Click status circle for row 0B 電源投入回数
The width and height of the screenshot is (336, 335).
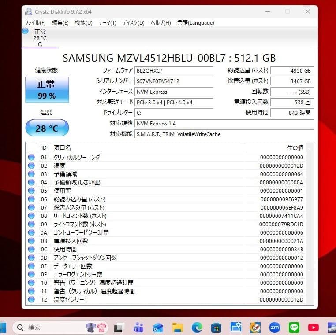(31, 241)
